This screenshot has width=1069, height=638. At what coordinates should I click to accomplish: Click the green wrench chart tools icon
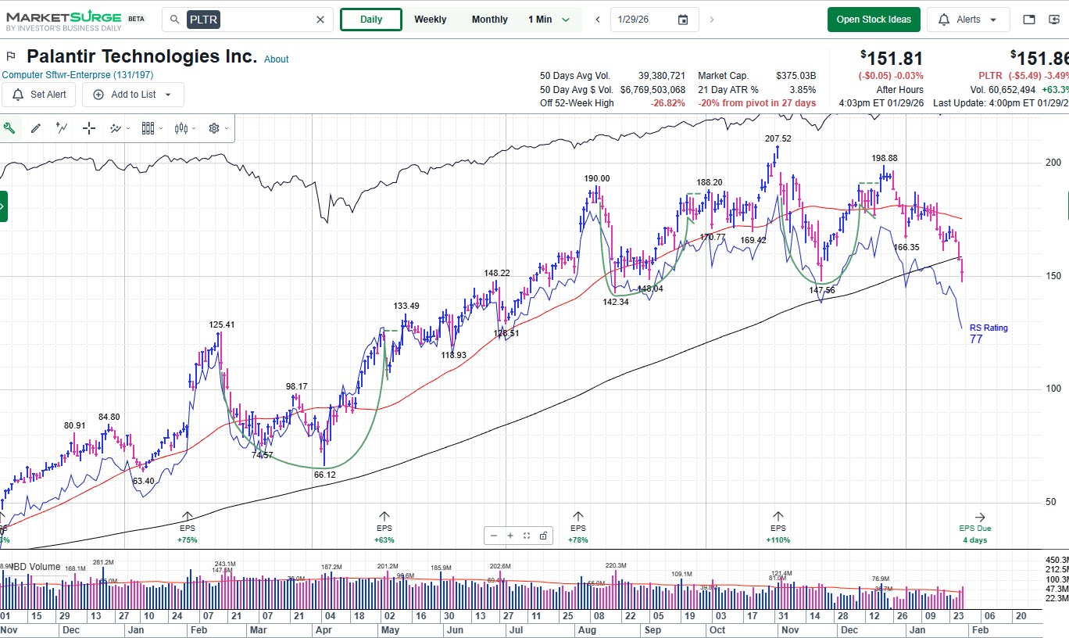(x=9, y=128)
